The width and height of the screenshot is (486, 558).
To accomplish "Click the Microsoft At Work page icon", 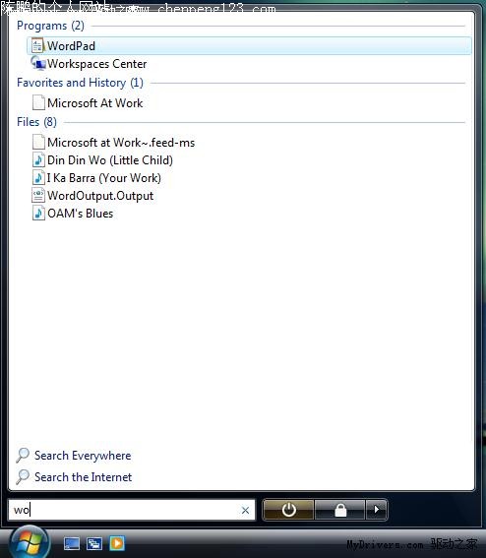I will tap(38, 103).
